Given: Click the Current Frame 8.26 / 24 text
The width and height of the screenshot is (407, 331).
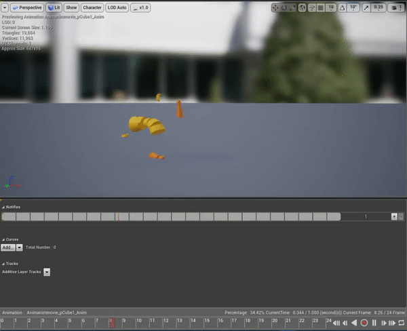Looking at the screenshot, I should 374,313.
